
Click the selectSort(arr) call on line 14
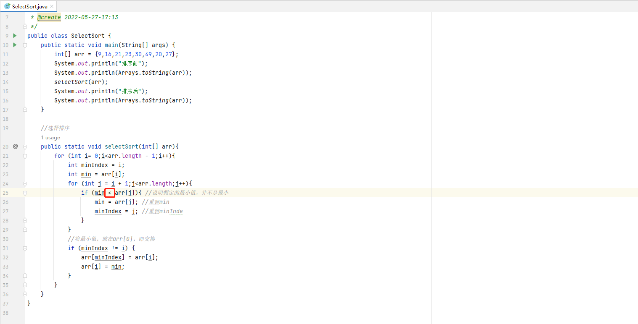pos(79,82)
